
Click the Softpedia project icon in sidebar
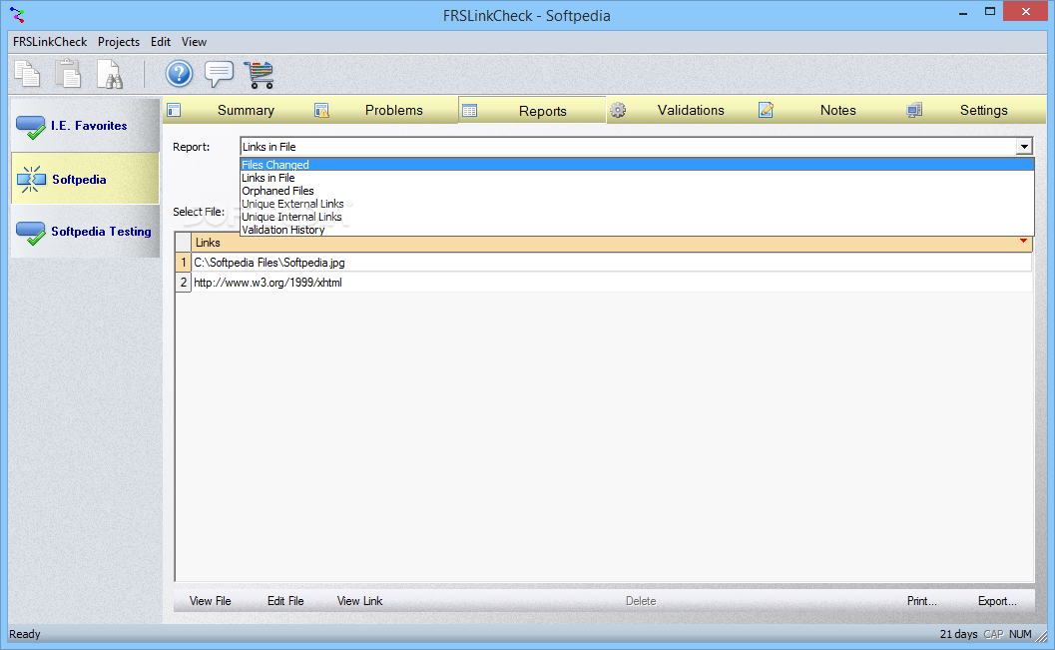click(x=31, y=180)
